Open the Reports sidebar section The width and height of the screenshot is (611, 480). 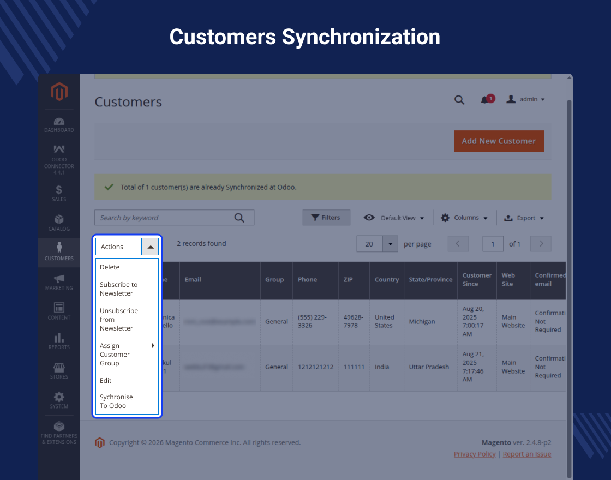pyautogui.click(x=59, y=341)
